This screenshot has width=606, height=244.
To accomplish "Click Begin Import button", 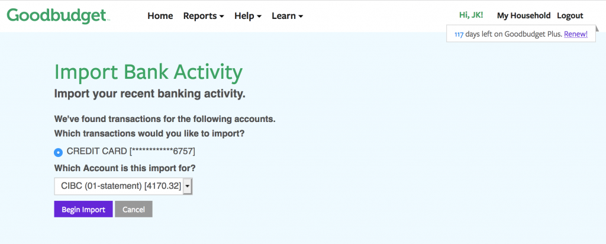I will (83, 209).
